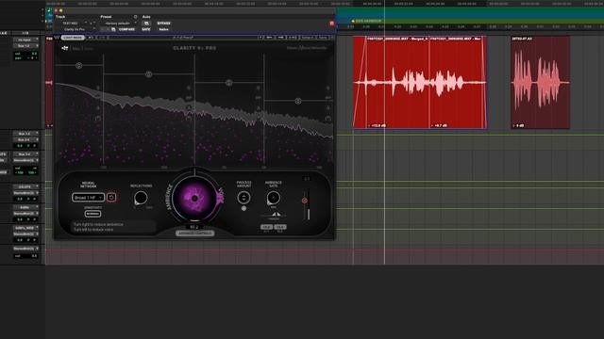Open Advanced Controls panel
Viewport: 604px width, 339px height.
click(195, 234)
